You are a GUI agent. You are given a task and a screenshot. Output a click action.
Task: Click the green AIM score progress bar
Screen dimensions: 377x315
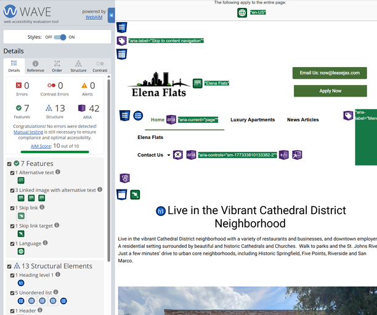55,152
